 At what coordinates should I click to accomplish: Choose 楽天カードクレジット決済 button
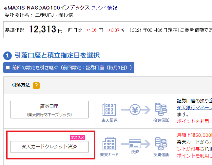tap(49, 147)
